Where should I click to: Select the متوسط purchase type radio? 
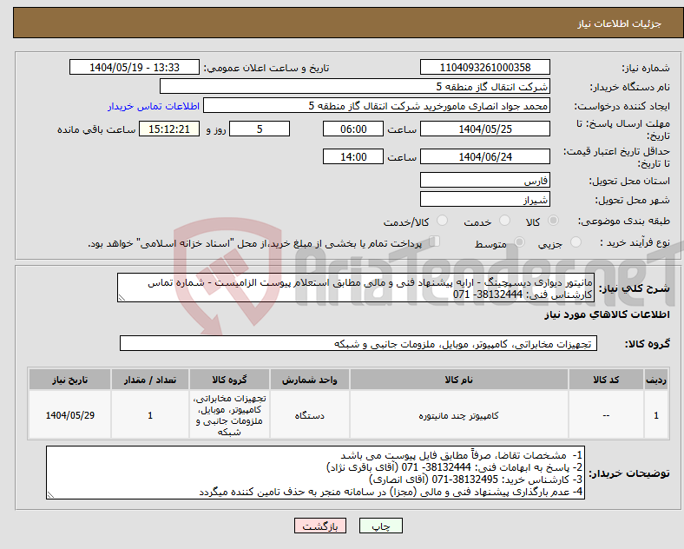(x=519, y=242)
